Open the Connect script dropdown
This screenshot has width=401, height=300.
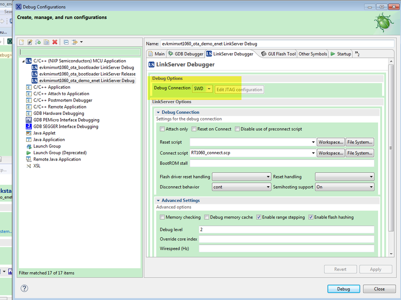(x=313, y=153)
